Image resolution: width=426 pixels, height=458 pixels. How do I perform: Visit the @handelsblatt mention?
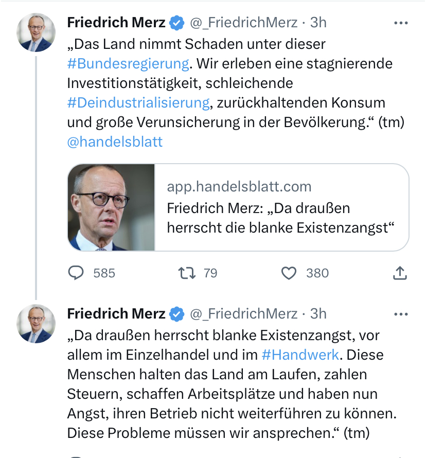click(115, 142)
